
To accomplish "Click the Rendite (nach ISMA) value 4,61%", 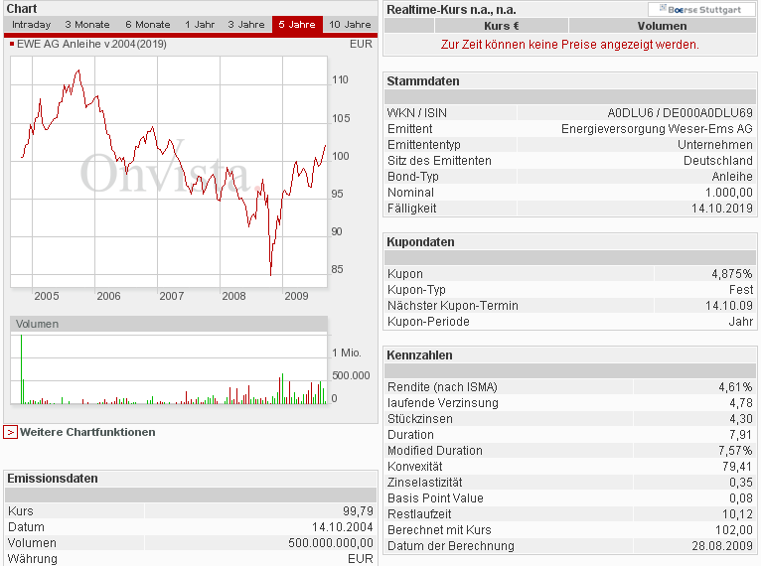I will [x=735, y=387].
